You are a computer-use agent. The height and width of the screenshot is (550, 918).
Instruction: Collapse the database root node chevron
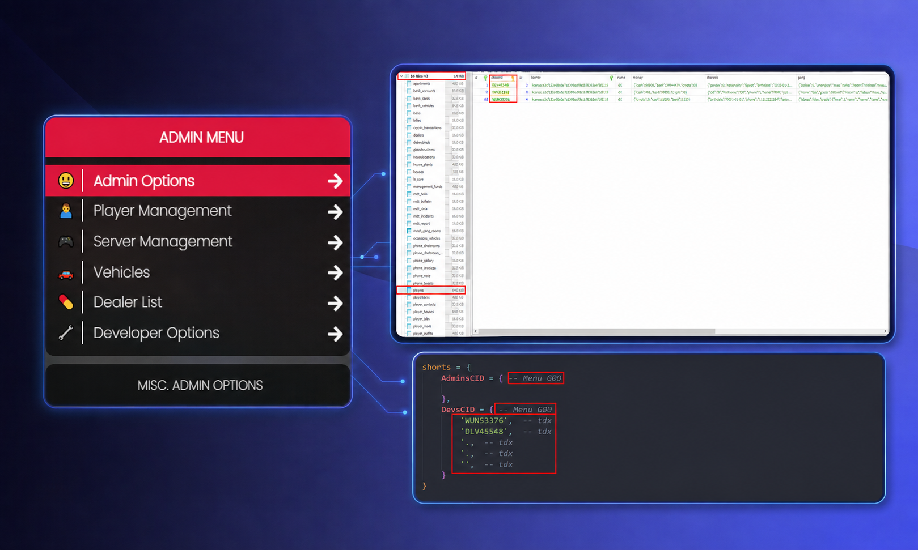401,76
